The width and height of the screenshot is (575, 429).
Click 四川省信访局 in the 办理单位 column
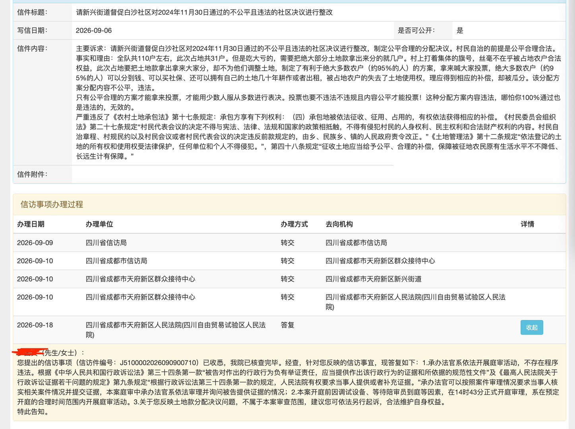pyautogui.click(x=106, y=243)
